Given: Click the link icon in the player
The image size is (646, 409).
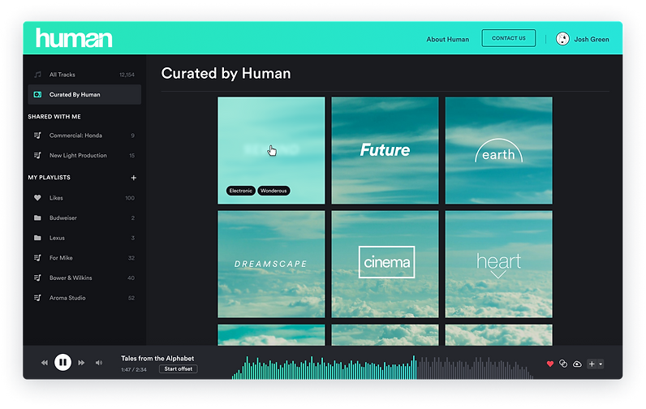Looking at the screenshot, I should tap(563, 364).
